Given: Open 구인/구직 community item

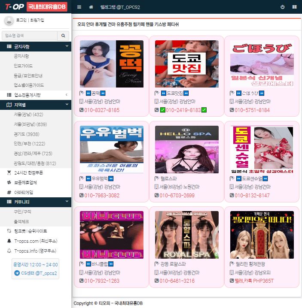Looking at the screenshot, I should coord(22,212).
